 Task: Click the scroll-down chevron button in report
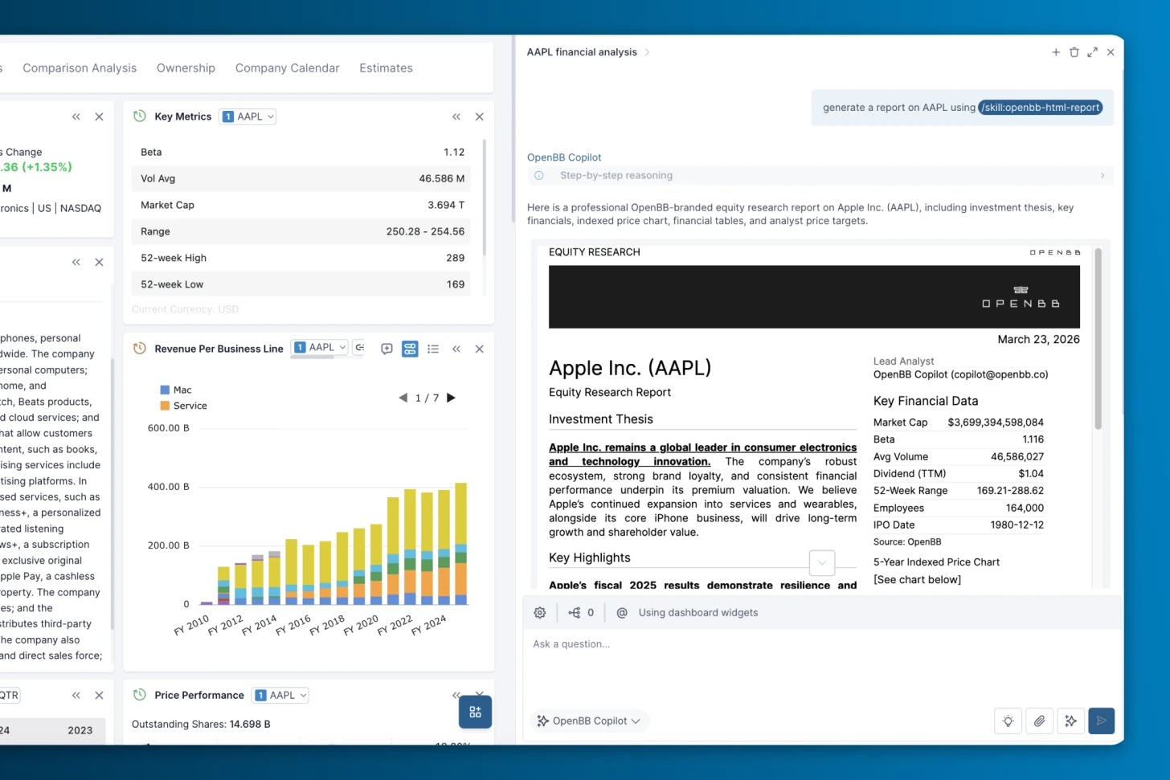click(x=822, y=563)
